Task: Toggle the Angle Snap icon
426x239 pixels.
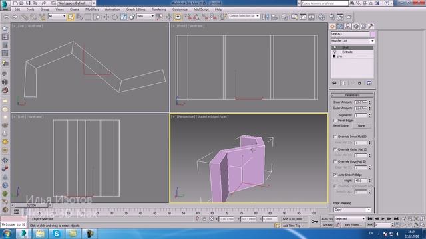Action: coord(196,17)
